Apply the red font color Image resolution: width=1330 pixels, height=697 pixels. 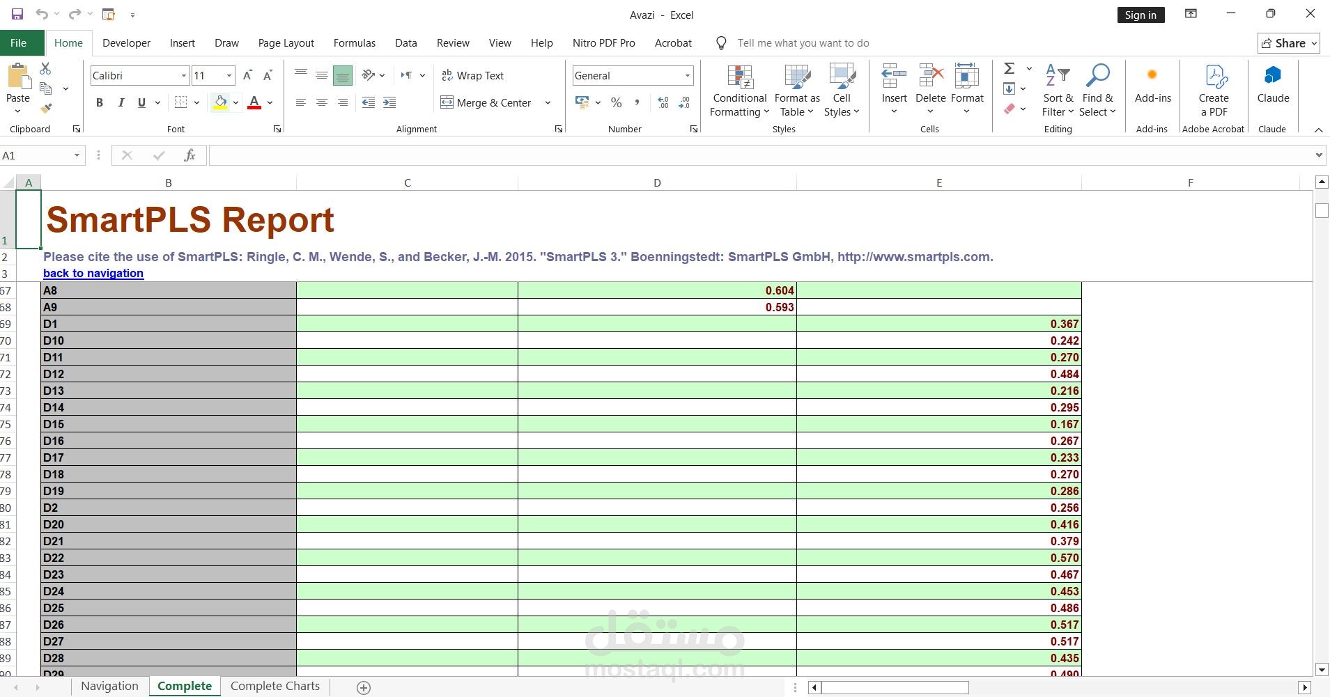254,102
